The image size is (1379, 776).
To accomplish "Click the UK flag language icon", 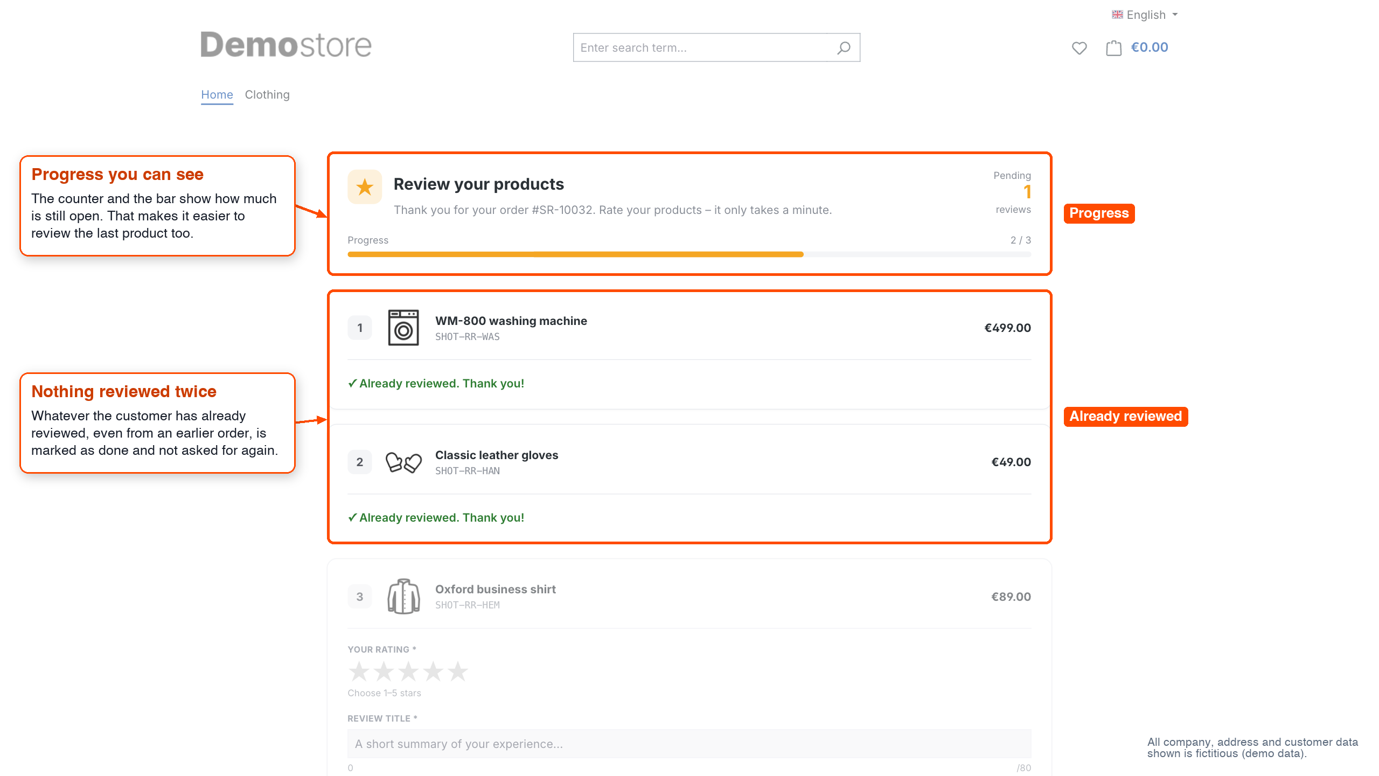I will [x=1117, y=15].
